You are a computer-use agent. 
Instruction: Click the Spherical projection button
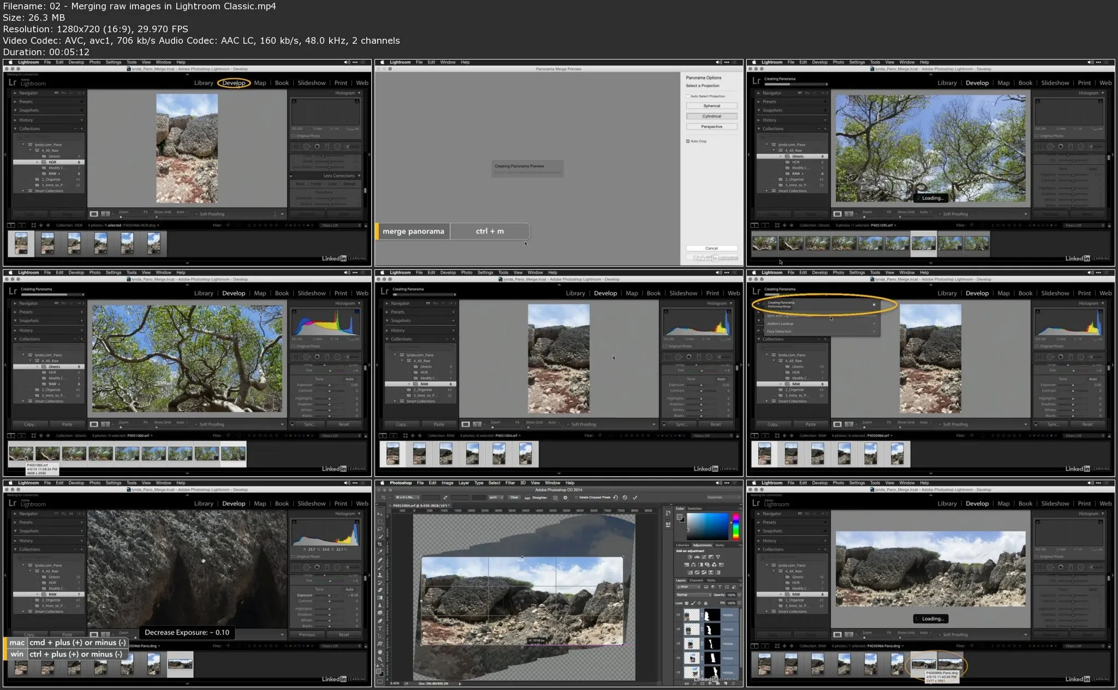[712, 106]
